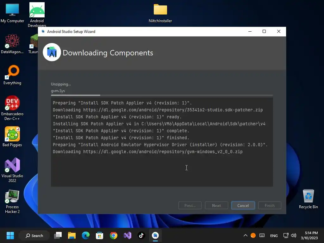The image size is (324, 243).
Task: Select the DataWagon desktop icon
Action: [12, 44]
